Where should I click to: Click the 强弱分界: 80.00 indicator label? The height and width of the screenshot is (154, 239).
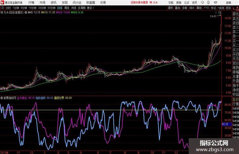pos(63,98)
